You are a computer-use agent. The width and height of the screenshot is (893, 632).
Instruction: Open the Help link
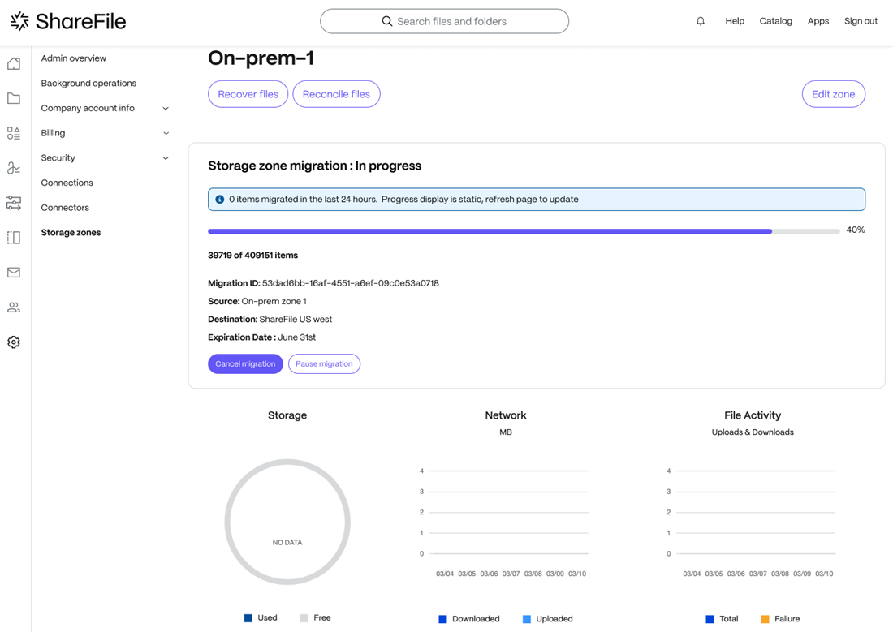coord(735,21)
